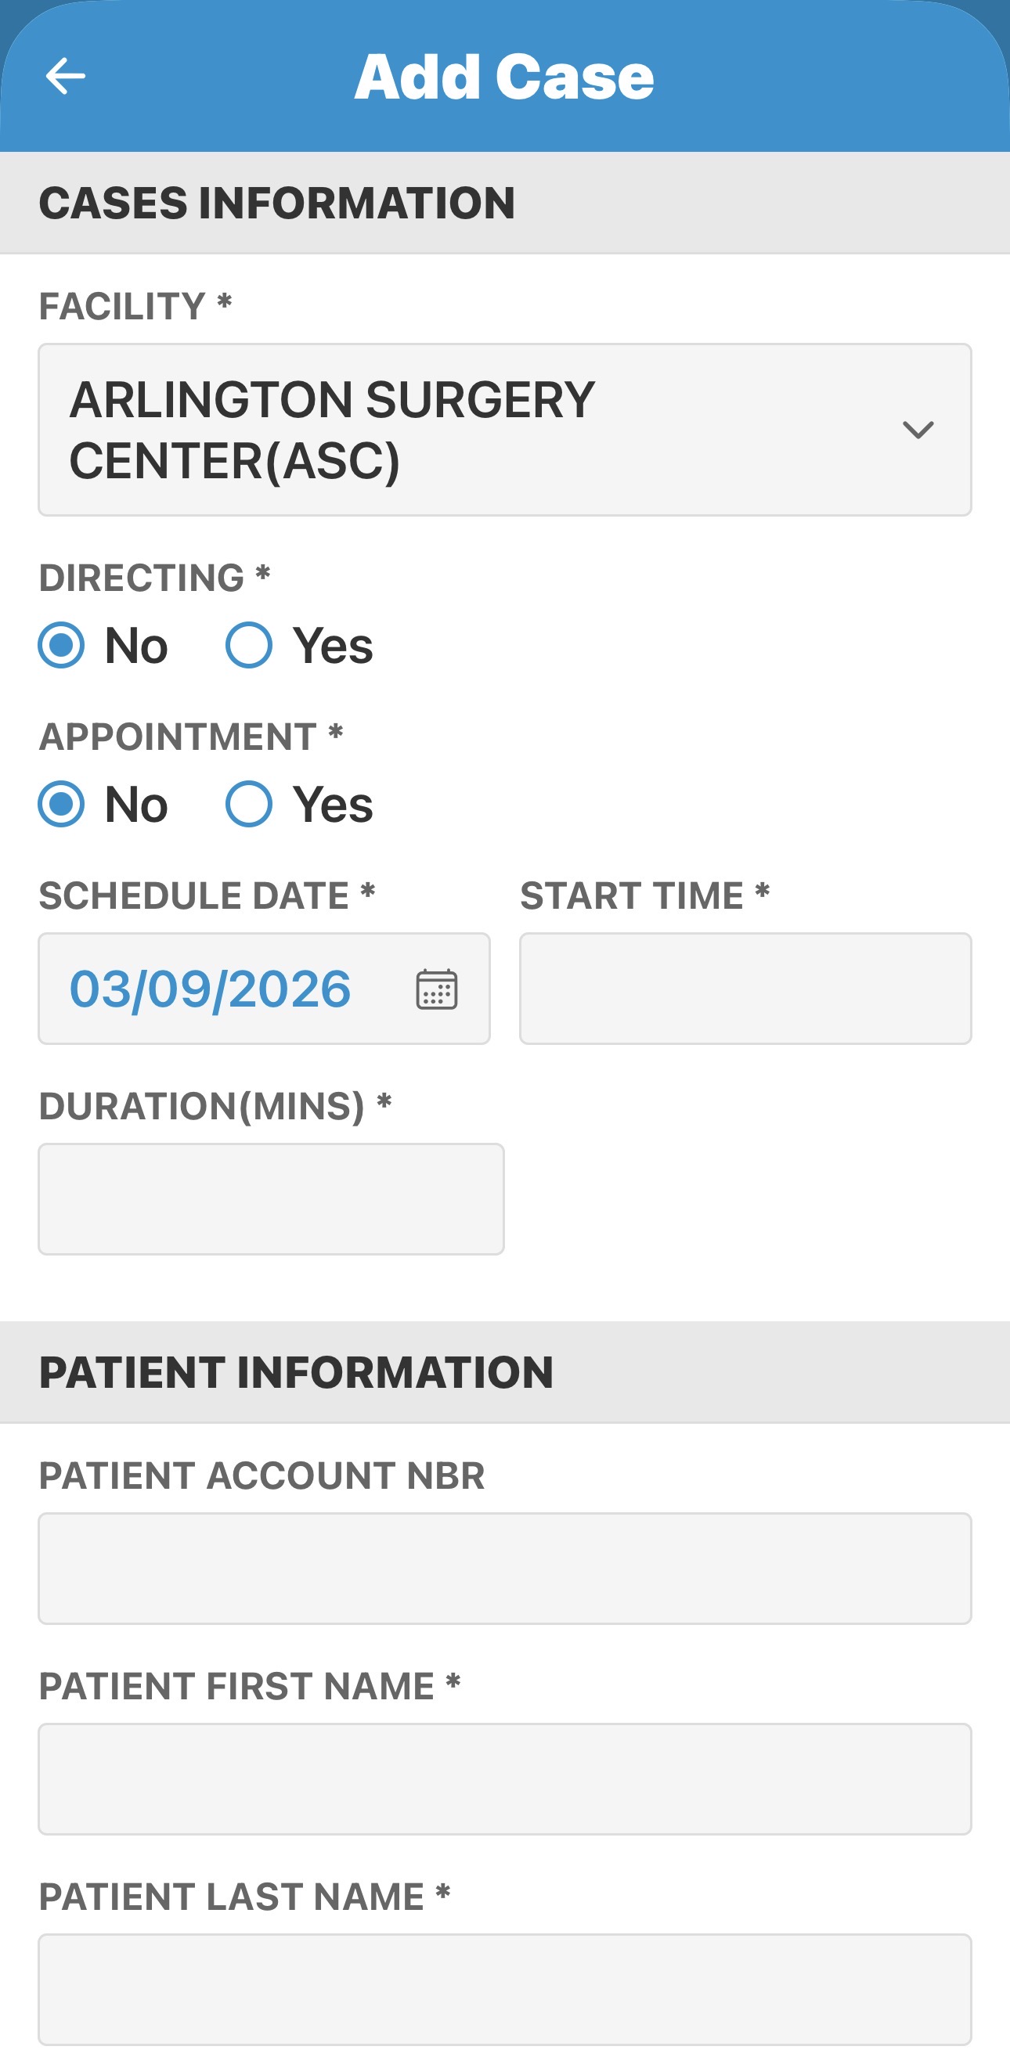Select Yes for Directing
The width and height of the screenshot is (1010, 2050).
pos(249,645)
